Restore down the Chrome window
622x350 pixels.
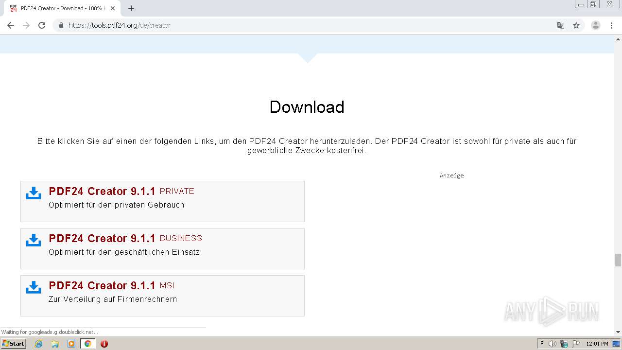click(x=593, y=4)
